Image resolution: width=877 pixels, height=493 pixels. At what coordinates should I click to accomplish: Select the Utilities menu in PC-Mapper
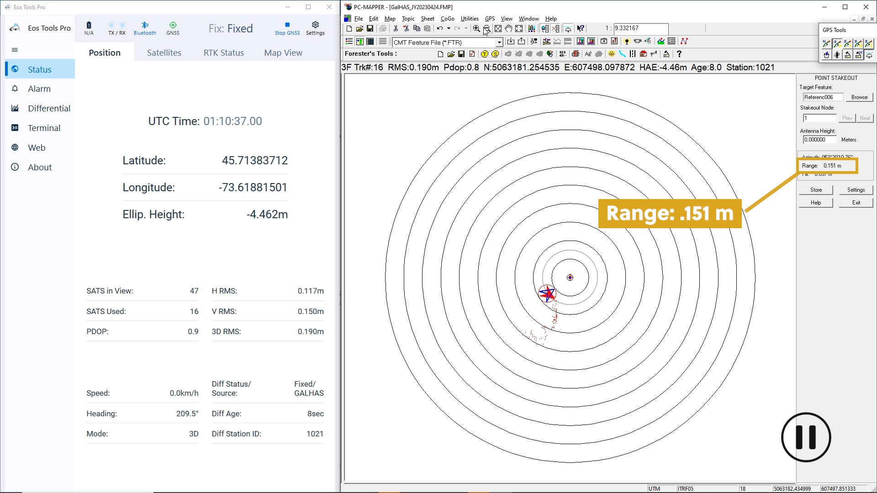click(469, 18)
